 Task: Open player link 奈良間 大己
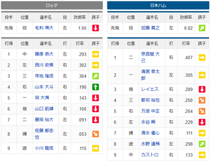click(150, 57)
